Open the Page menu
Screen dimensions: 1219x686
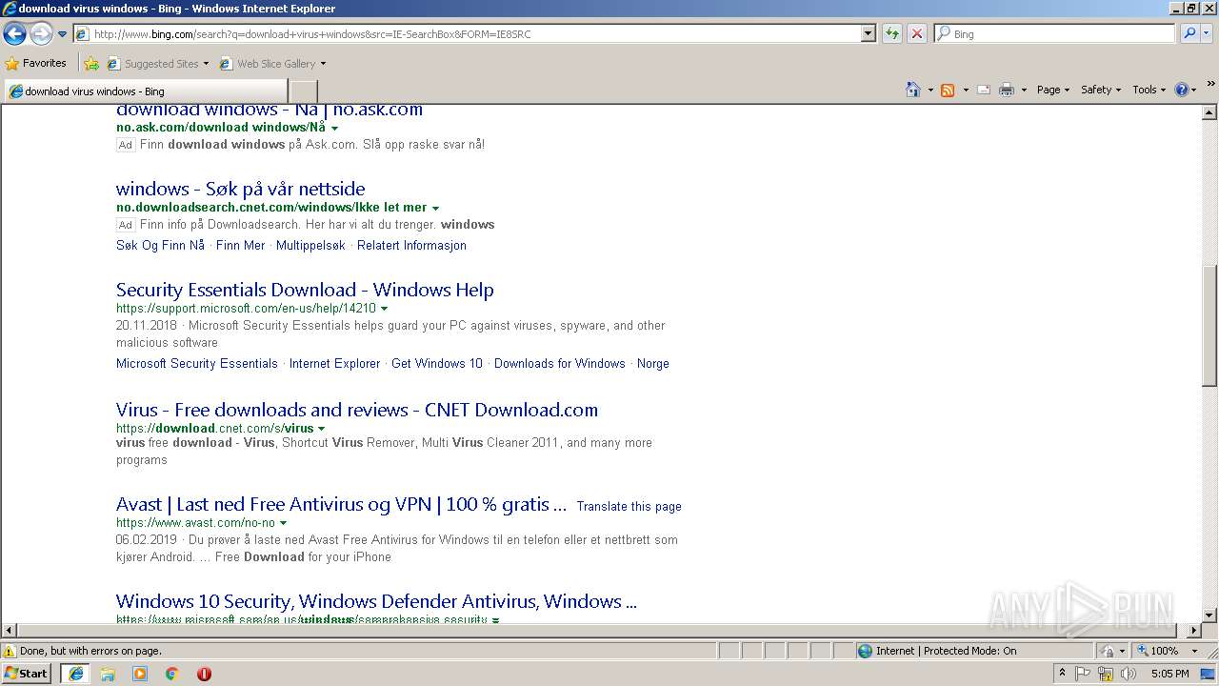pos(1053,90)
